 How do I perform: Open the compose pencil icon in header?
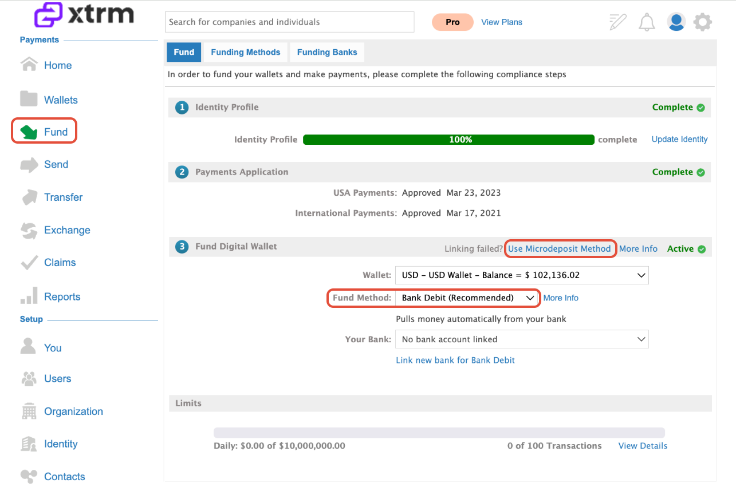[x=617, y=22]
